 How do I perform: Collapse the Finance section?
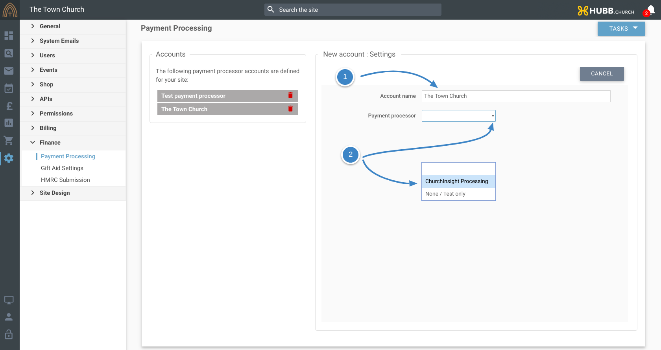pyautogui.click(x=73, y=143)
